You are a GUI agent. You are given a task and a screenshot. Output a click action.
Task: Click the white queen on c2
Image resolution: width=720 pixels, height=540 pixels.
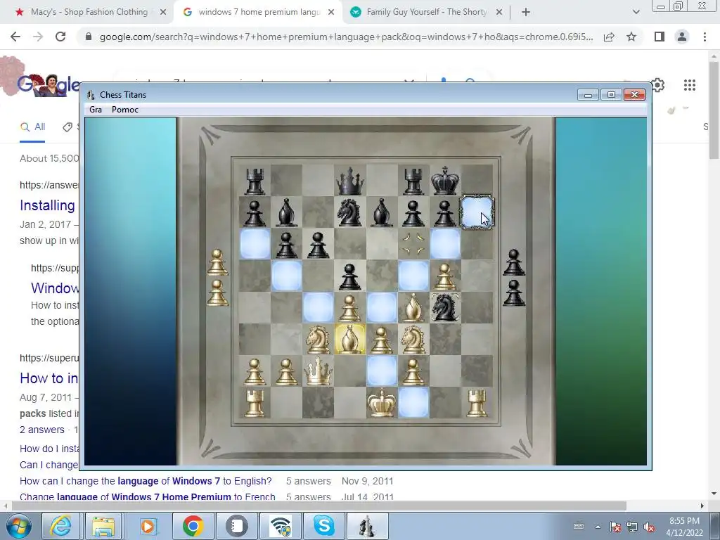pyautogui.click(x=319, y=371)
